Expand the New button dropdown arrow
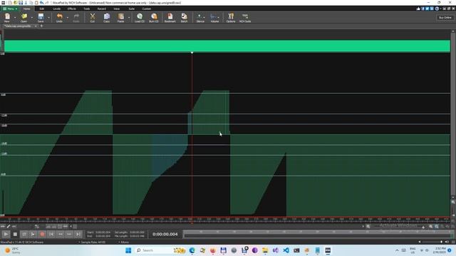 (x=15, y=17)
